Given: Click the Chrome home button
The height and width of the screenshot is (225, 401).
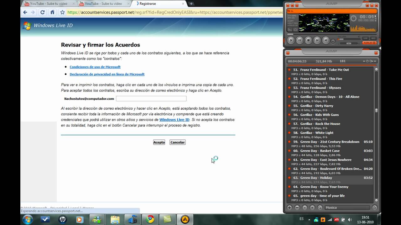Looking at the screenshot, I should tap(52, 12).
